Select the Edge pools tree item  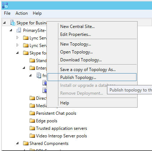pos(46,121)
